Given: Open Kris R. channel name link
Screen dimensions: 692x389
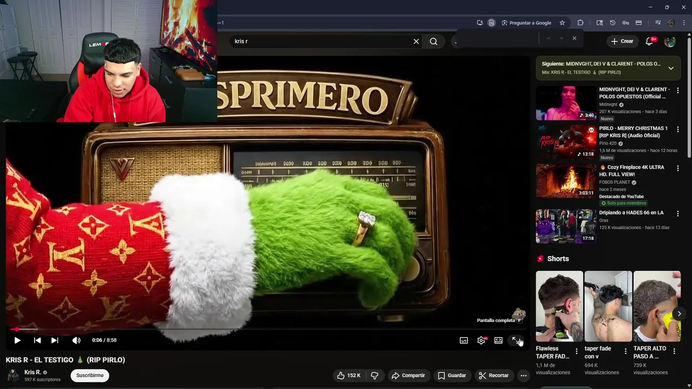Looking at the screenshot, I should tap(32, 372).
